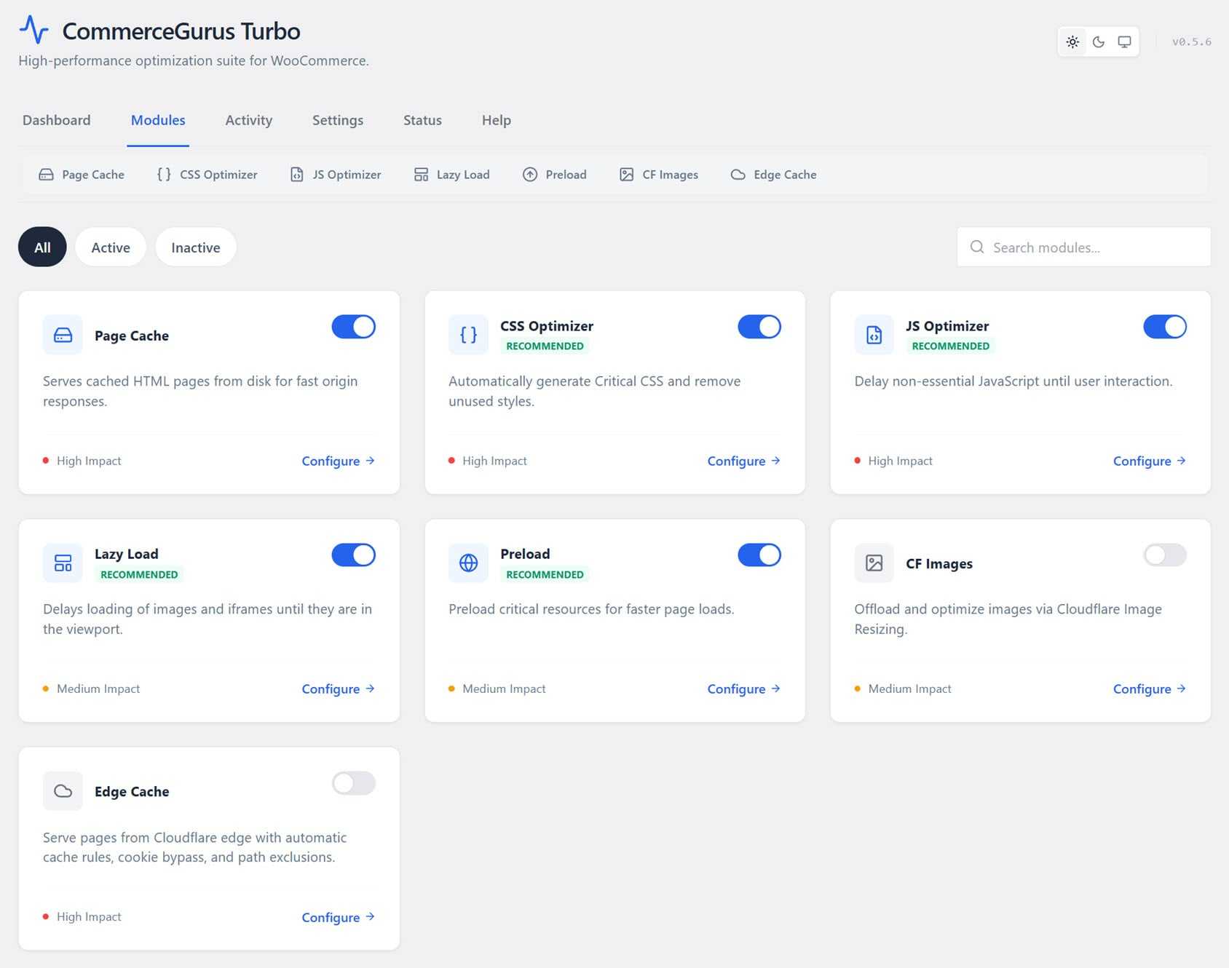Viewport: 1229px width, 968px height.
Task: Select system theme monitor icon
Action: point(1124,41)
